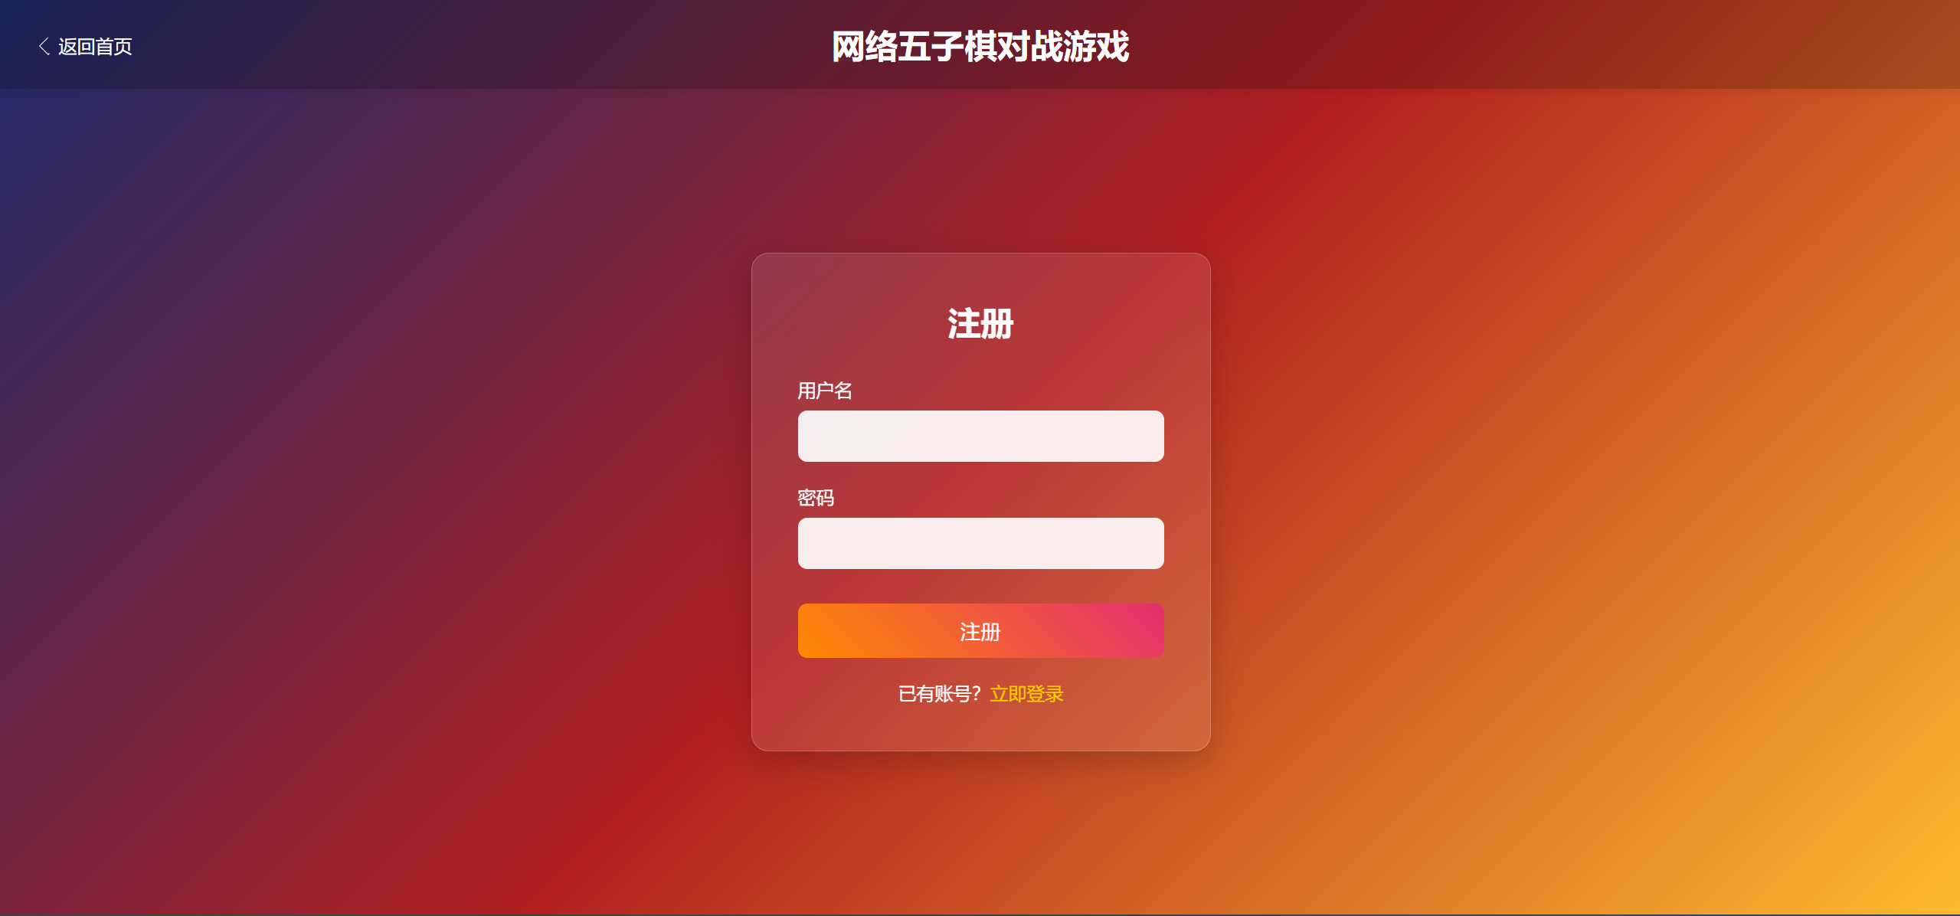The image size is (1960, 916).
Task: Place cursor in field under 用户名
Action: point(980,436)
